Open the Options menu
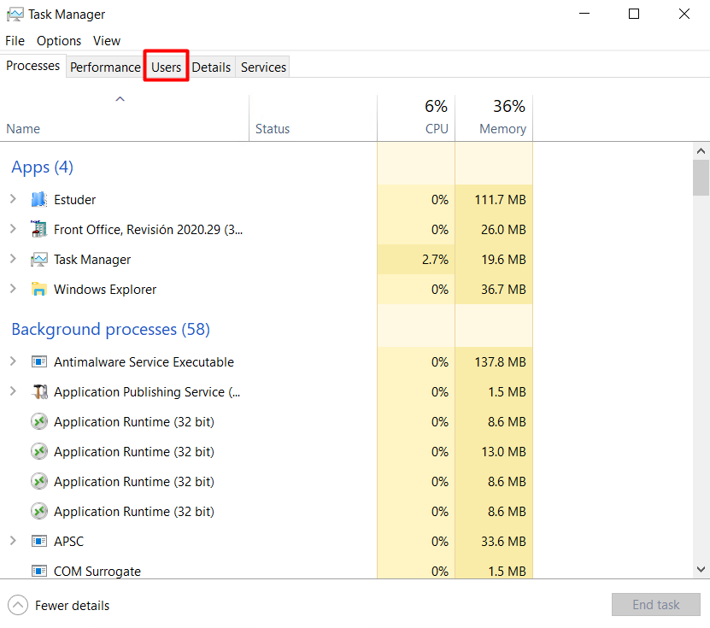The height and width of the screenshot is (628, 710). [x=59, y=41]
